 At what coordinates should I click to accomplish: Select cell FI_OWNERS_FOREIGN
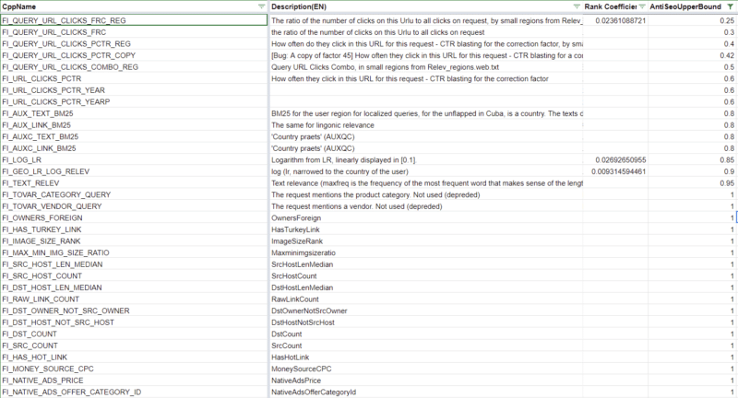point(134,217)
